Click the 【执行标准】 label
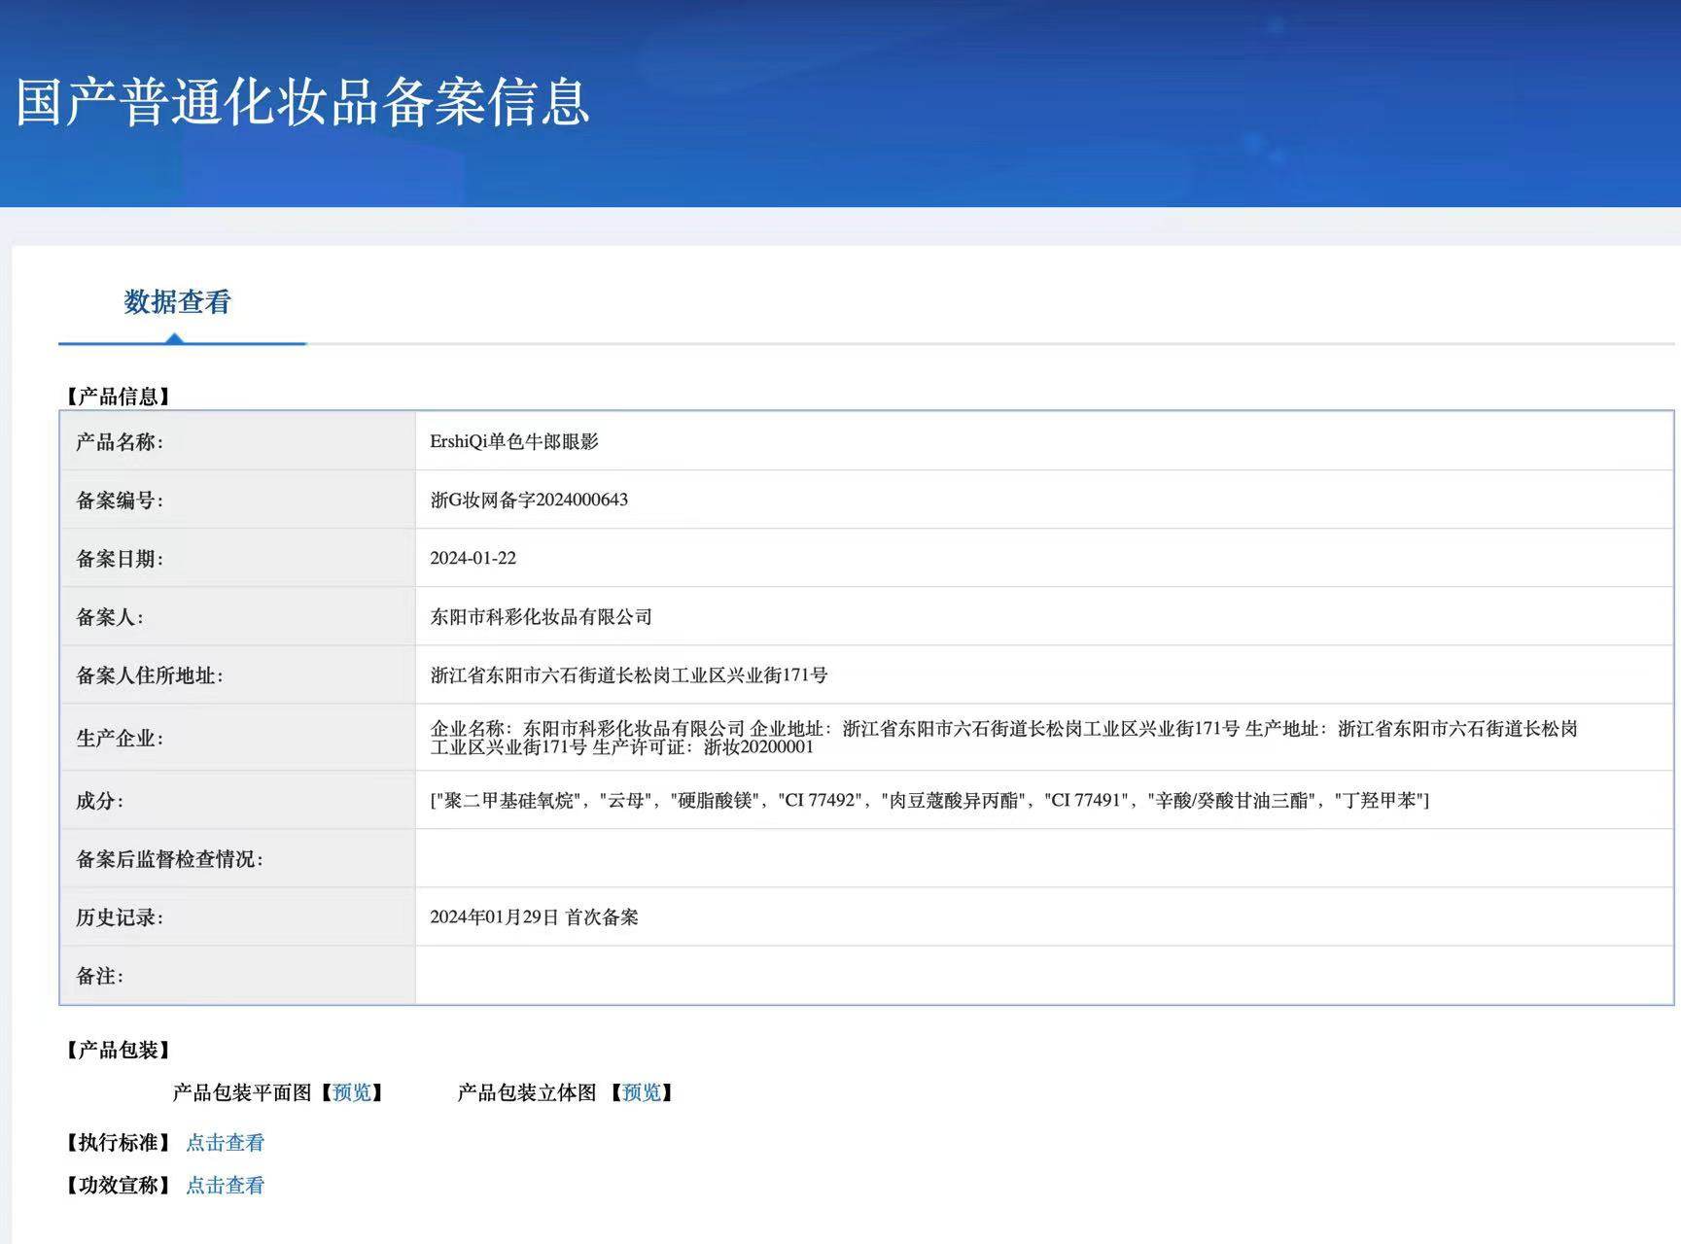The image size is (1681, 1244). [118, 1143]
